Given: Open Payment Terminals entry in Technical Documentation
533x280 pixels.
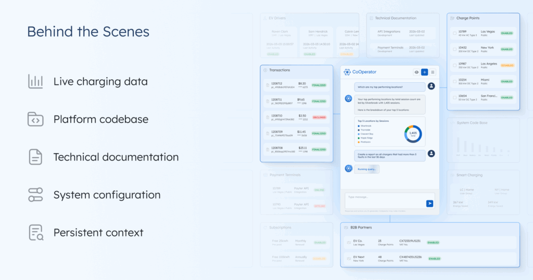Looking at the screenshot, I should click(403, 49).
